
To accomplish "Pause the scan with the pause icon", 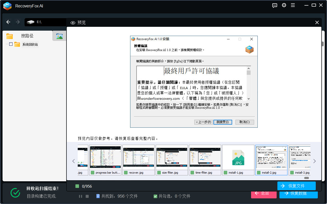I will pos(80,196).
